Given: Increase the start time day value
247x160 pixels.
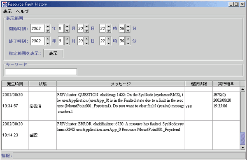Looking at the screenshot, I should [x=86, y=26].
